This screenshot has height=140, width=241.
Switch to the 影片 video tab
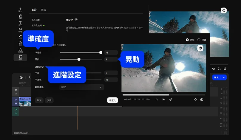pos(34,10)
